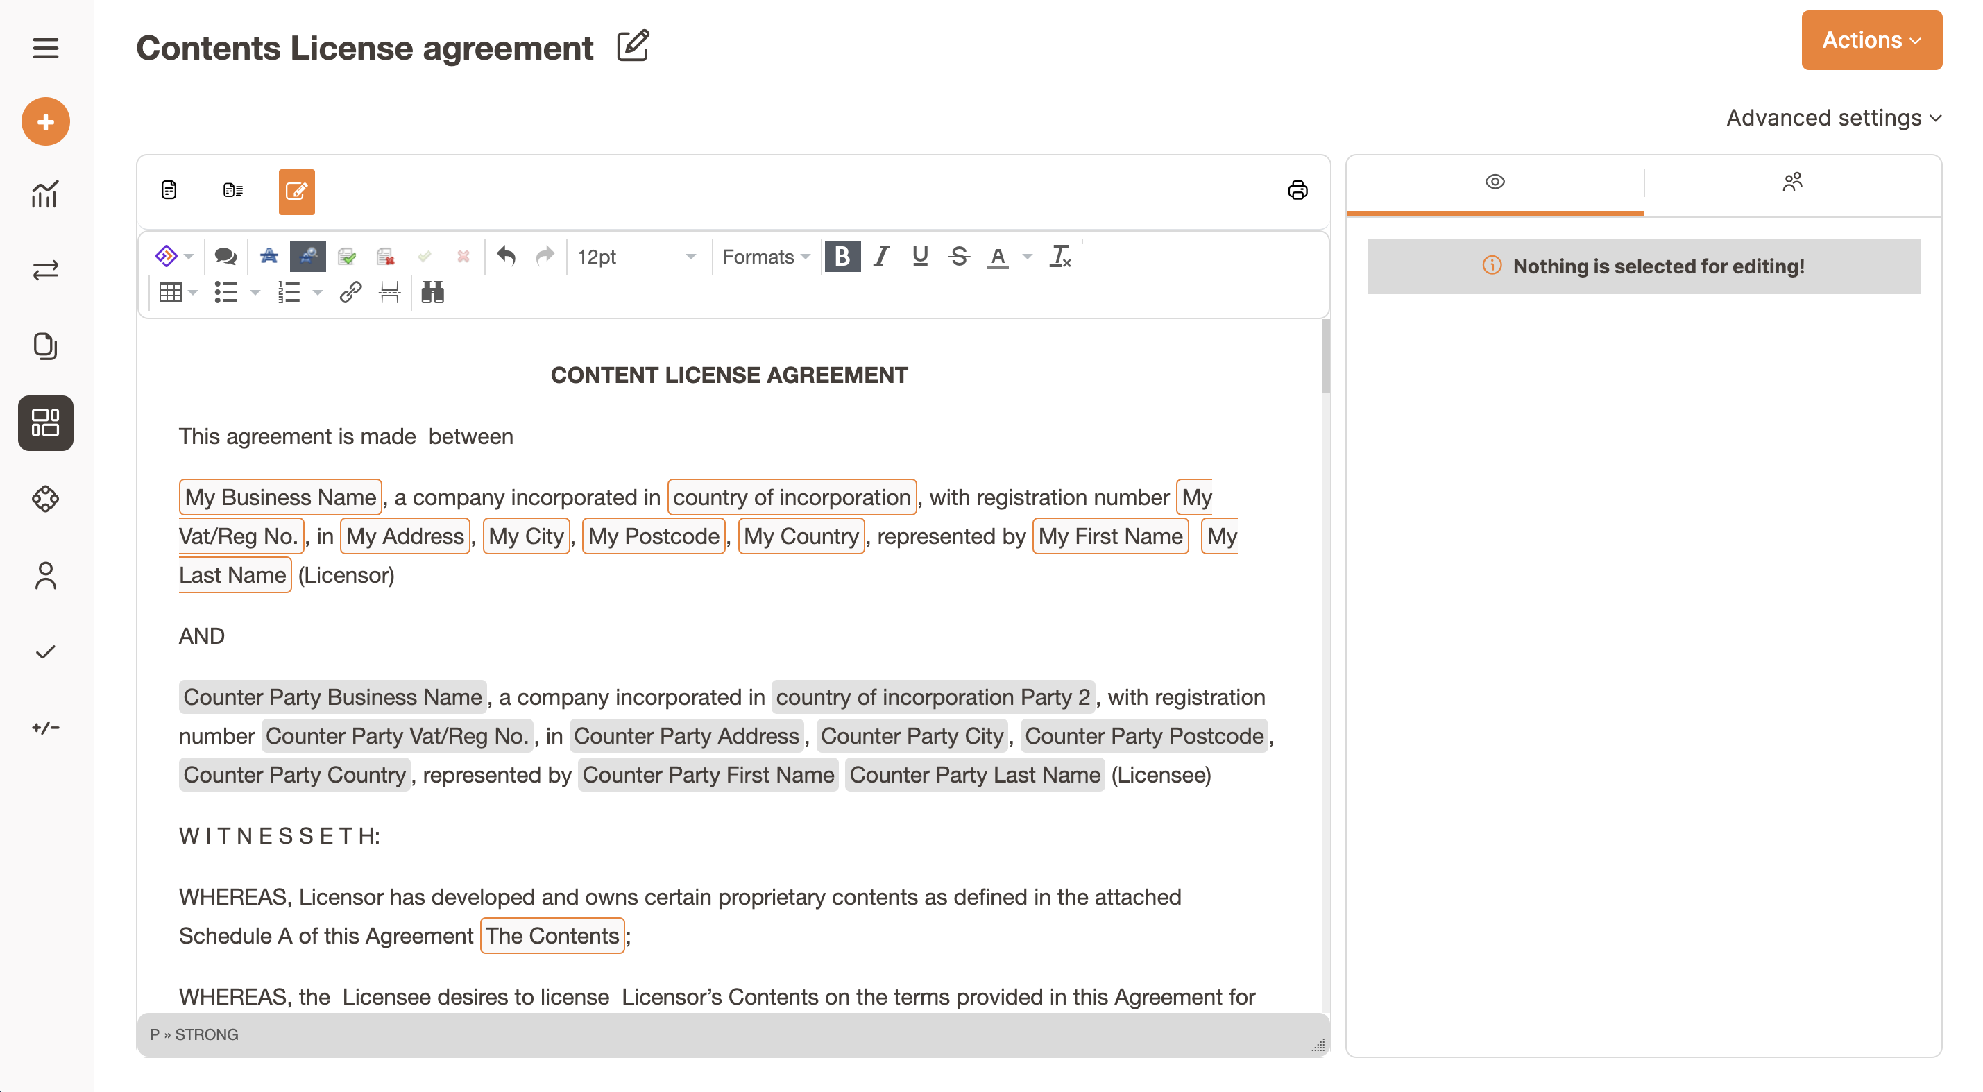1983x1092 pixels.
Task: Select the My Address field
Action: pos(405,536)
